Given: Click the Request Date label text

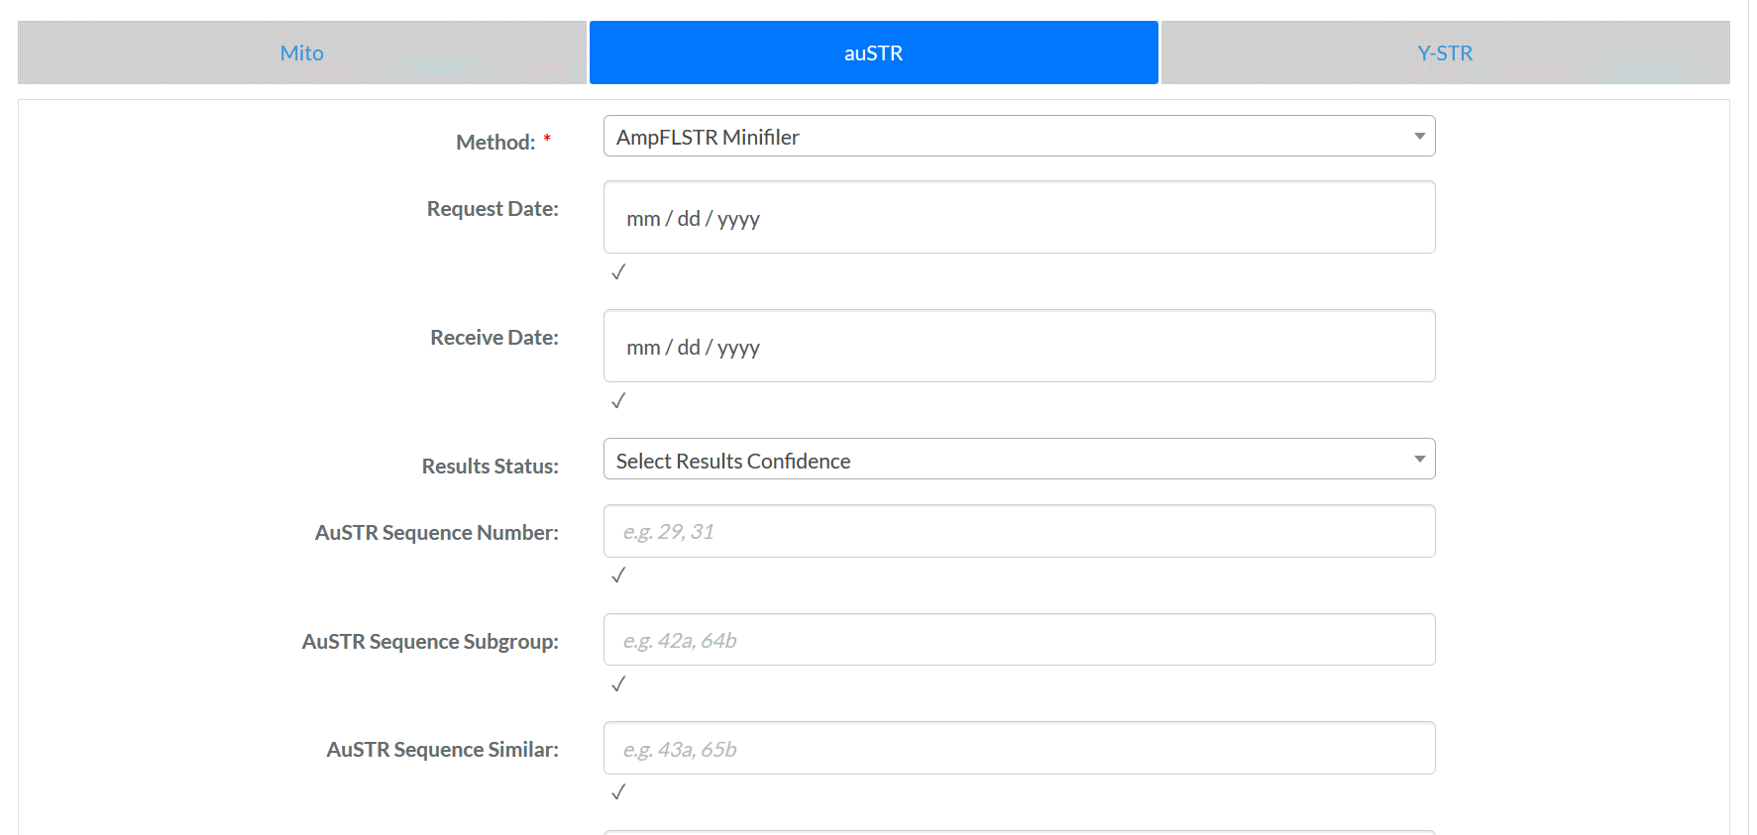Looking at the screenshot, I should point(493,208).
